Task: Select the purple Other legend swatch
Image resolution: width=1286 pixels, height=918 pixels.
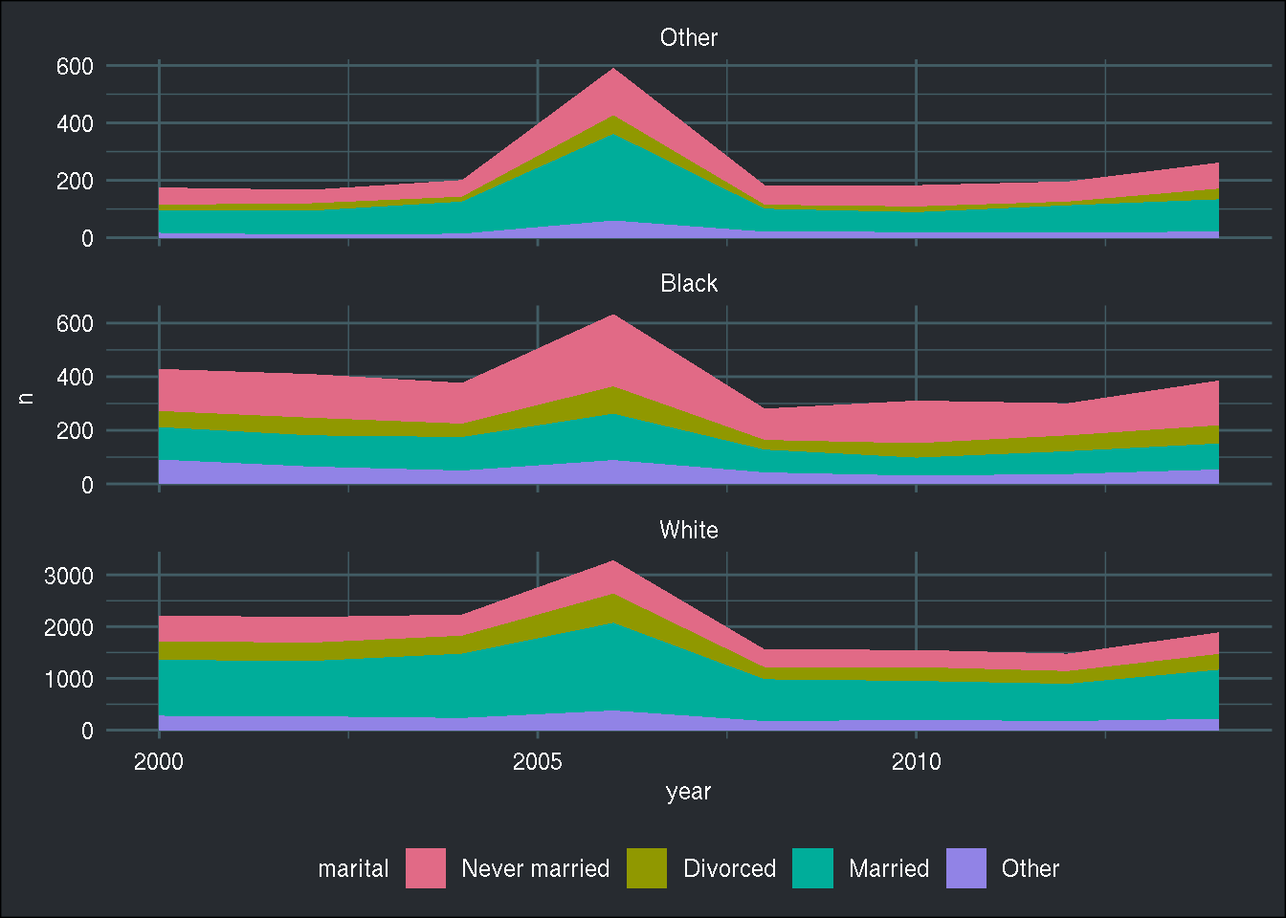Action: click(966, 868)
